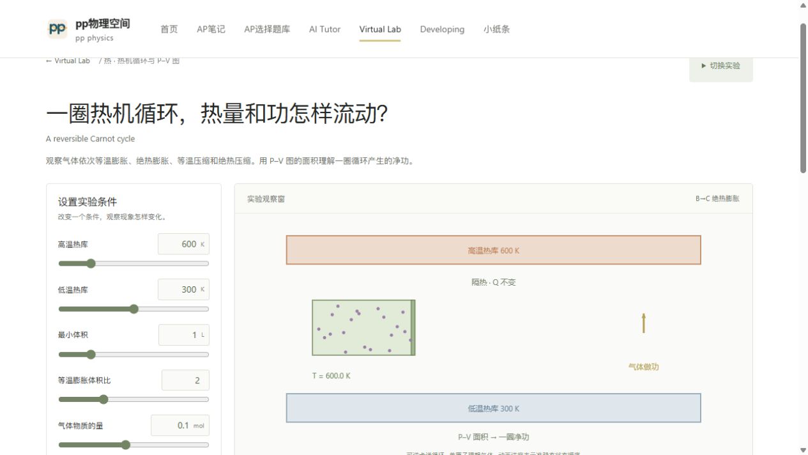808x455 pixels.
Task: Click the 气体做功 label
Action: [643, 367]
